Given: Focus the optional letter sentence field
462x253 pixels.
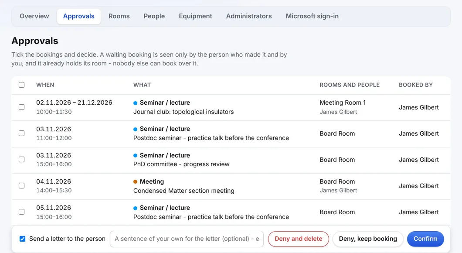Looking at the screenshot, I should click(187, 239).
